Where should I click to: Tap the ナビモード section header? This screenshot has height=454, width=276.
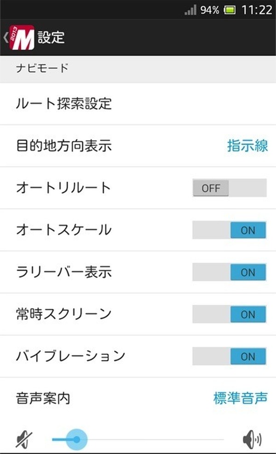click(42, 69)
